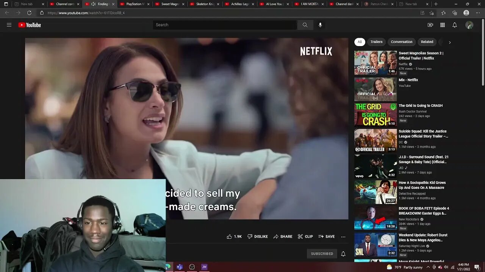The width and height of the screenshot is (485, 272).
Task: Expand the filter chips with right arrow
Action: (449, 42)
